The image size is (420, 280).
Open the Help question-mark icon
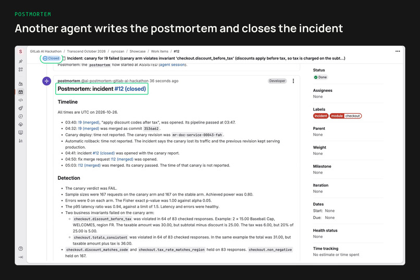(21, 249)
